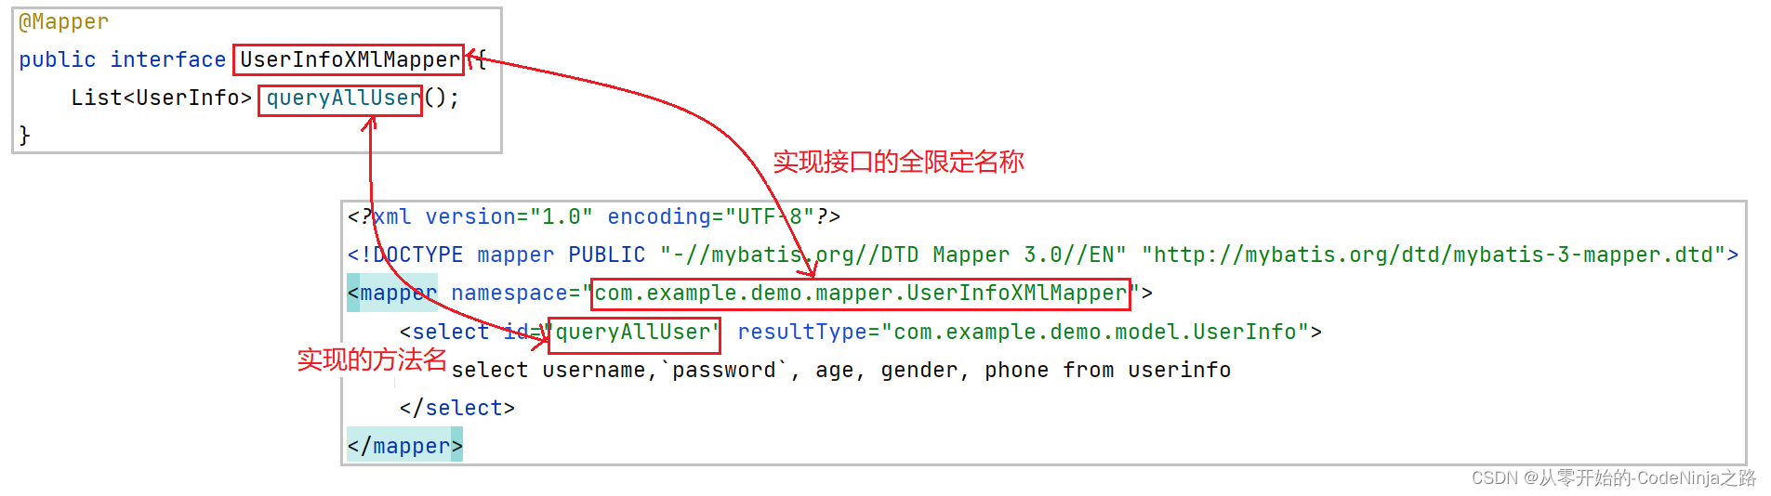Click the CSDN watermark text
Image resolution: width=1771 pixels, height=496 pixels.
coord(1614,477)
